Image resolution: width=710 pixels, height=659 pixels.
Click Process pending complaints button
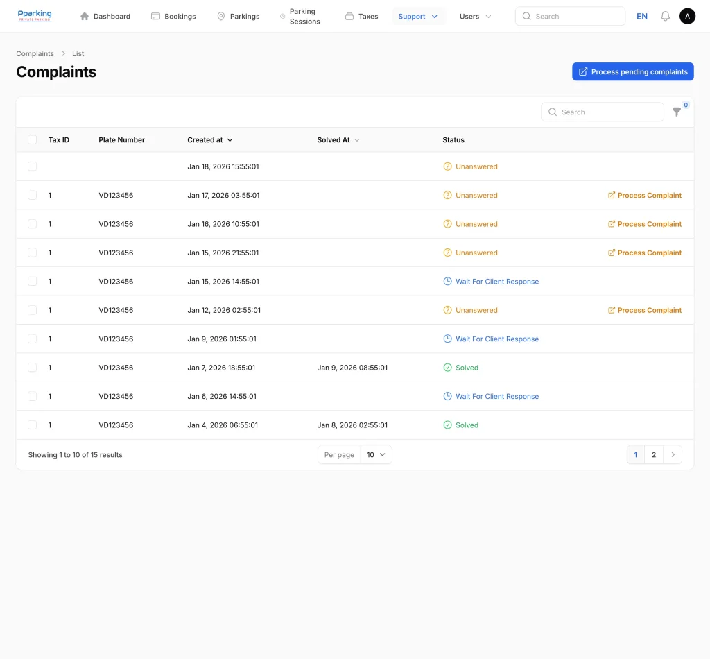tap(632, 71)
